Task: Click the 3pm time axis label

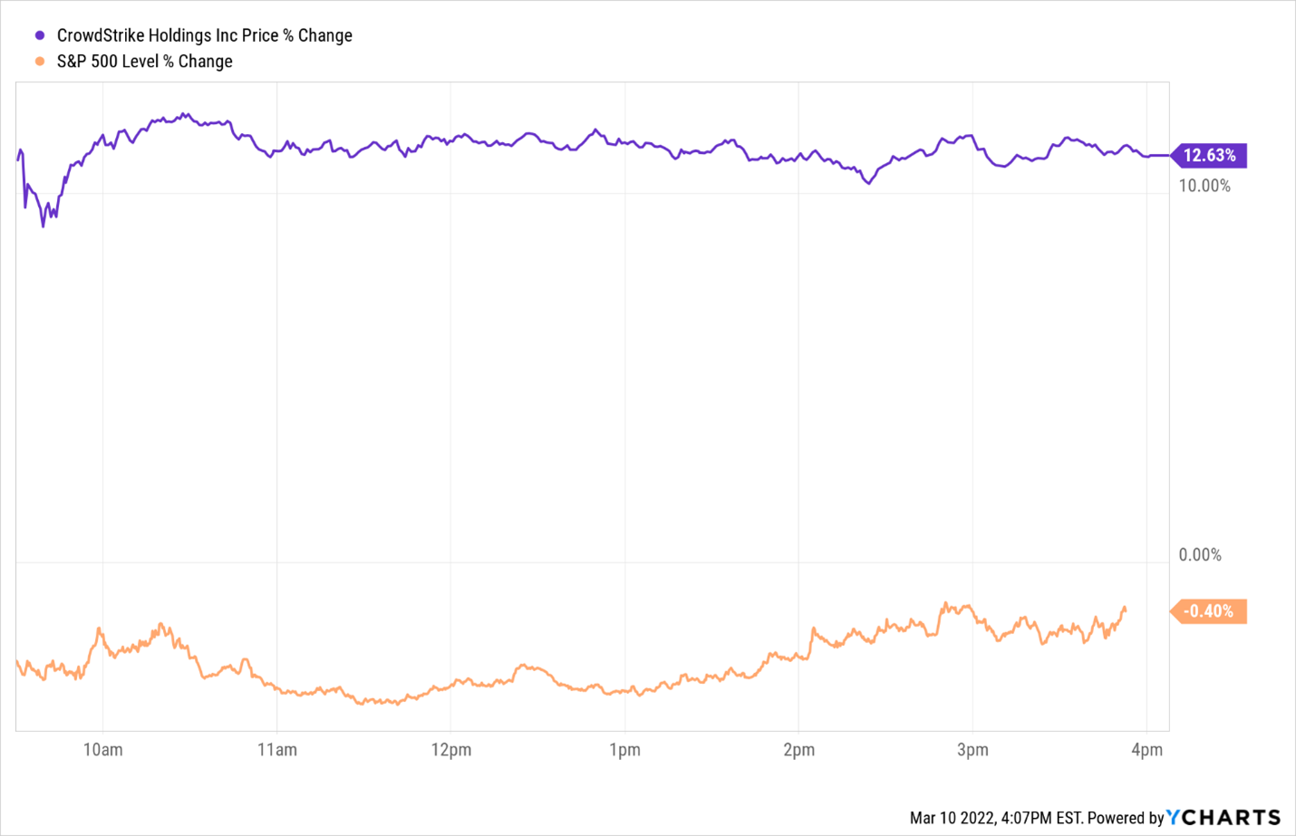Action: pos(972,750)
